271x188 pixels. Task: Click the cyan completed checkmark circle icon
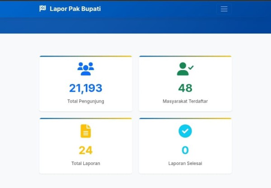tap(185, 131)
